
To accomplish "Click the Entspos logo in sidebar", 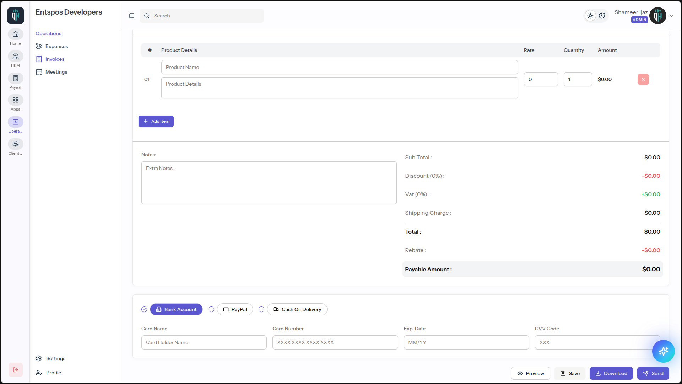I will click(x=16, y=16).
